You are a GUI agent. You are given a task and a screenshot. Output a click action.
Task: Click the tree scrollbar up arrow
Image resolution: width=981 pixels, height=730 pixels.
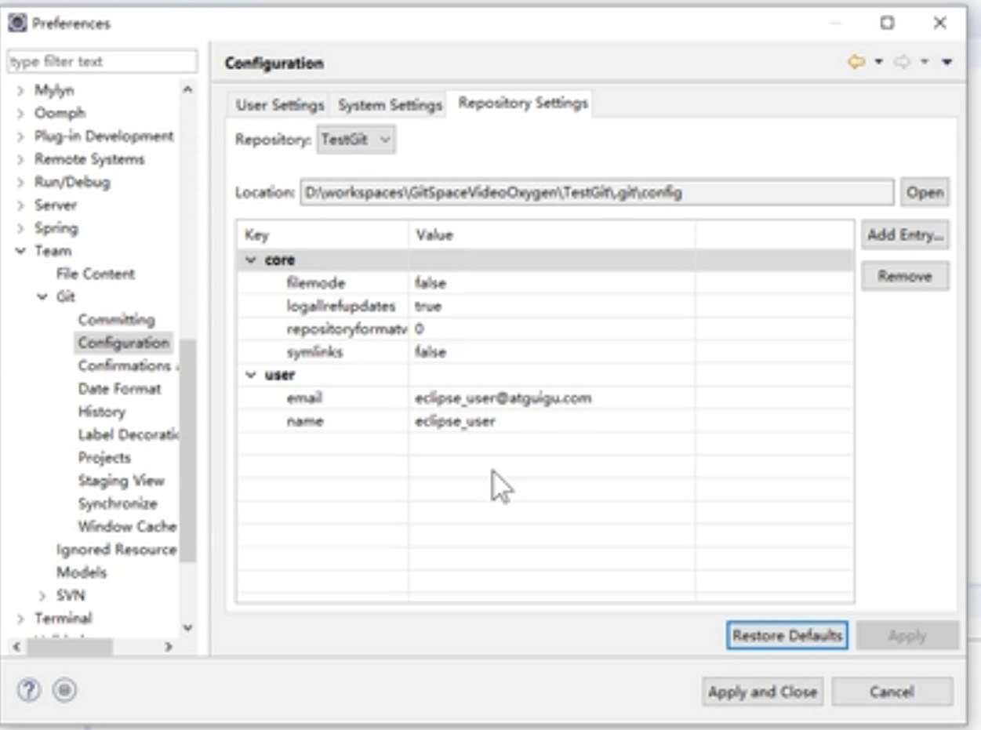click(187, 89)
